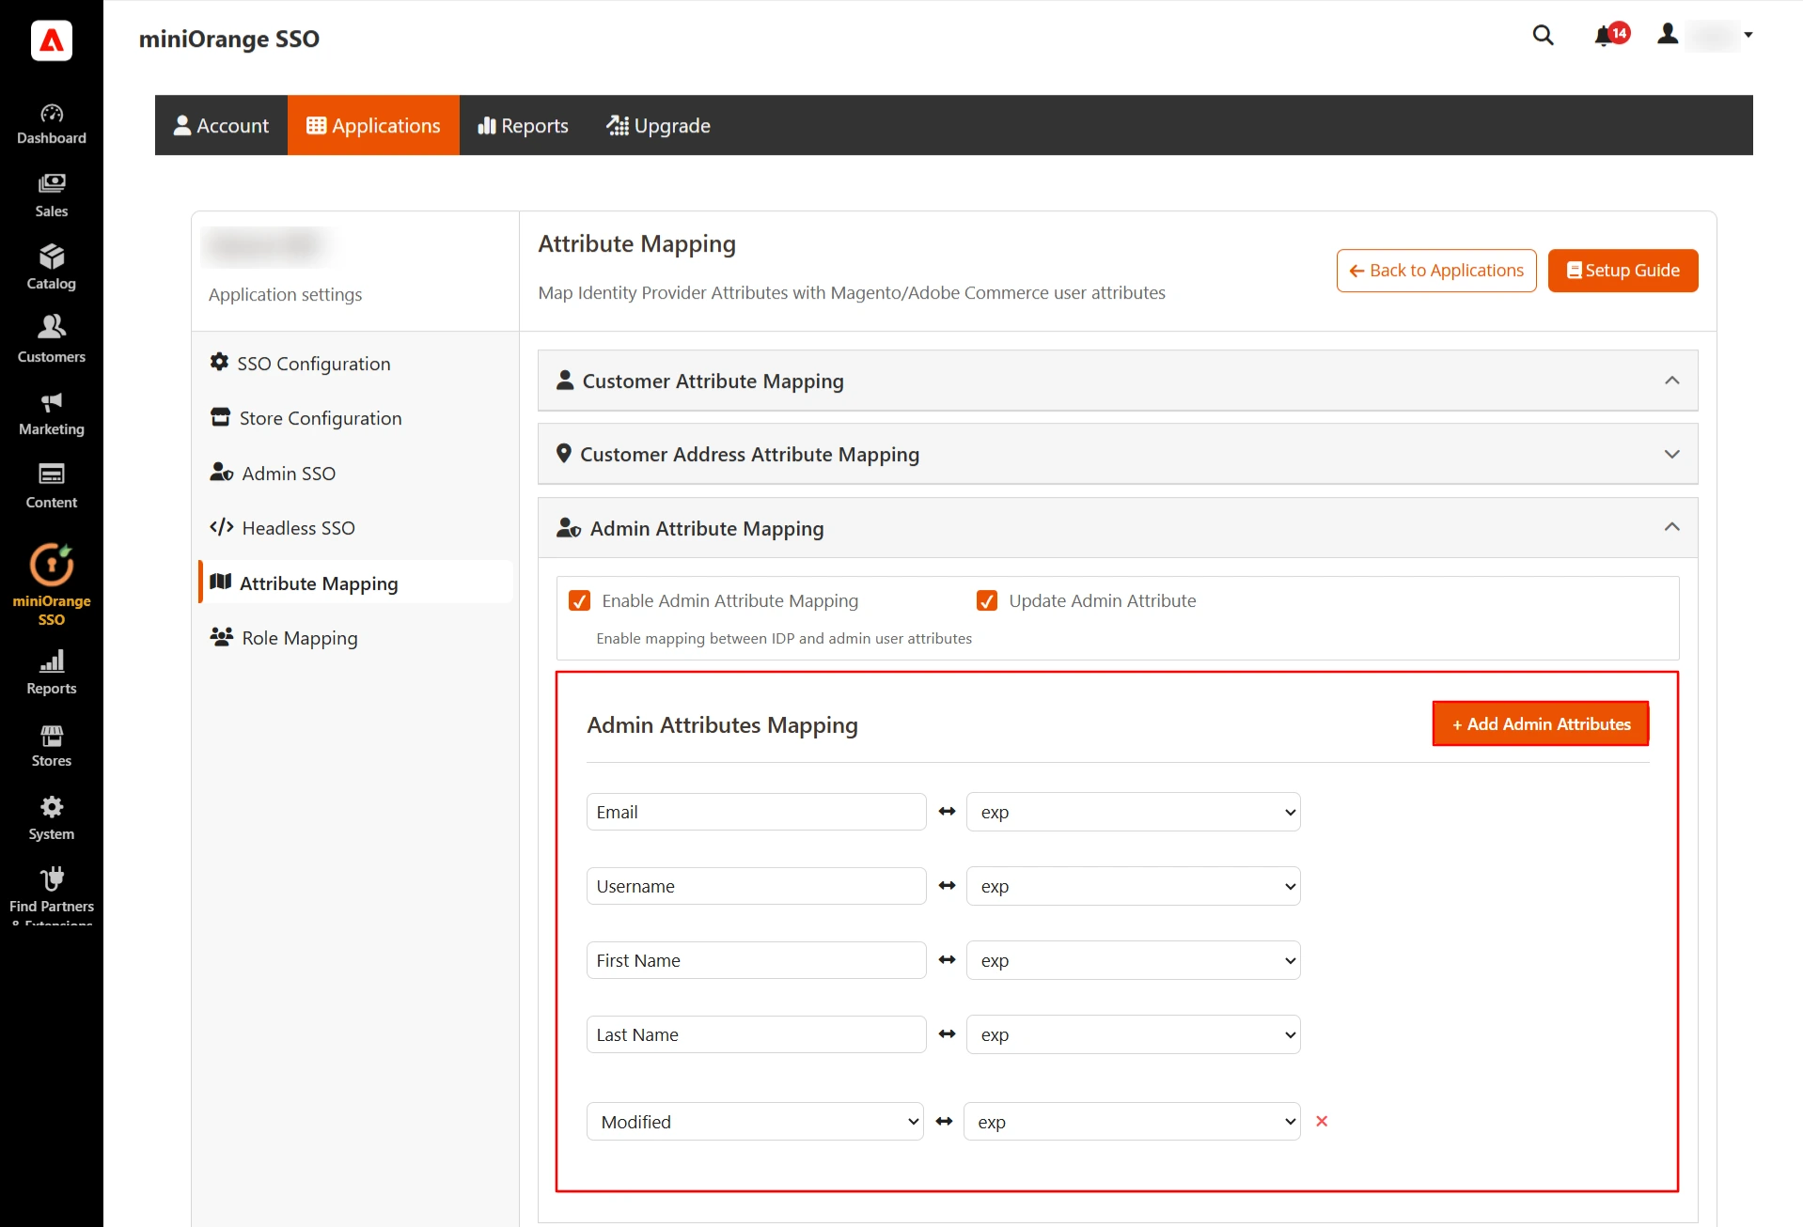Image resolution: width=1803 pixels, height=1227 pixels.
Task: Click the search magnifier icon in the header
Action: (x=1543, y=36)
